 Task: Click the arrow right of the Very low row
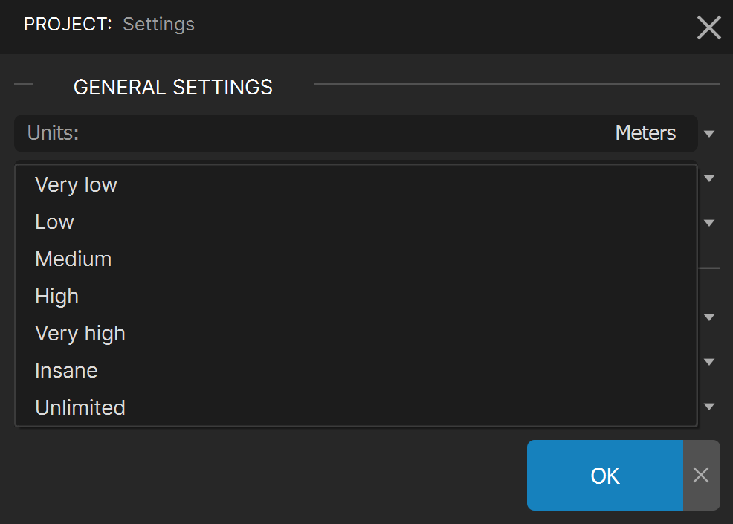tap(709, 178)
